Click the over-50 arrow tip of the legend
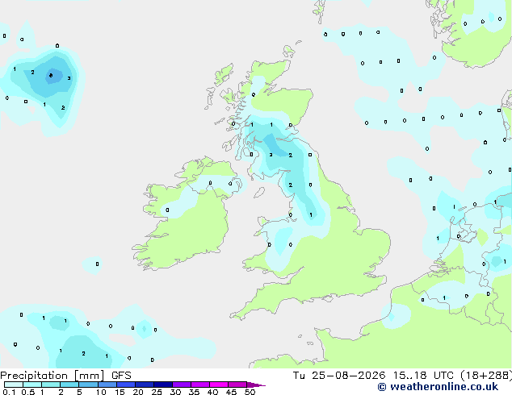 coord(256,385)
